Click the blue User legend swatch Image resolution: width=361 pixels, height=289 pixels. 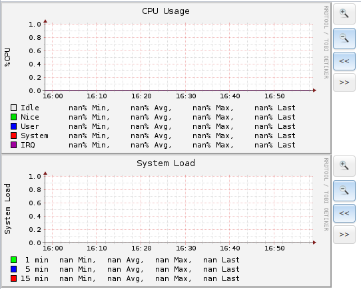point(13,126)
